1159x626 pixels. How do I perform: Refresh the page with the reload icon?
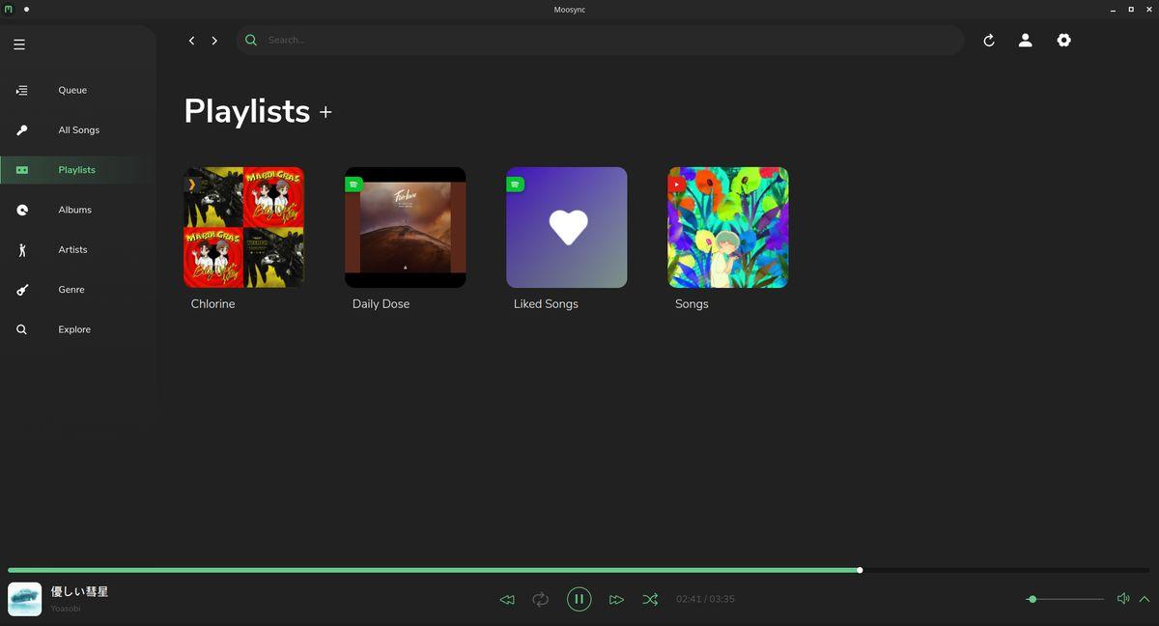(x=989, y=41)
